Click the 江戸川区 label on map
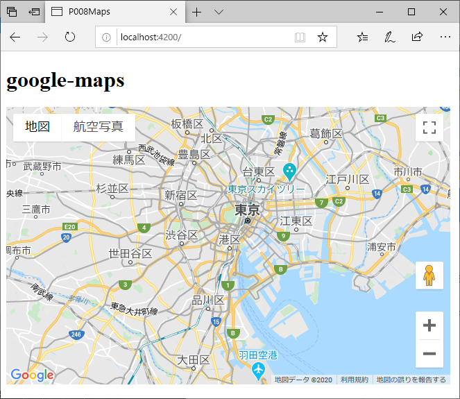460x399 pixels. 348,179
